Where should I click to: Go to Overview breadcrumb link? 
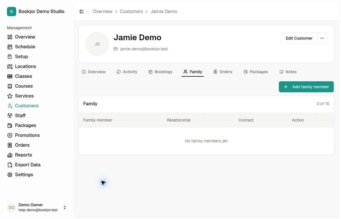click(103, 12)
